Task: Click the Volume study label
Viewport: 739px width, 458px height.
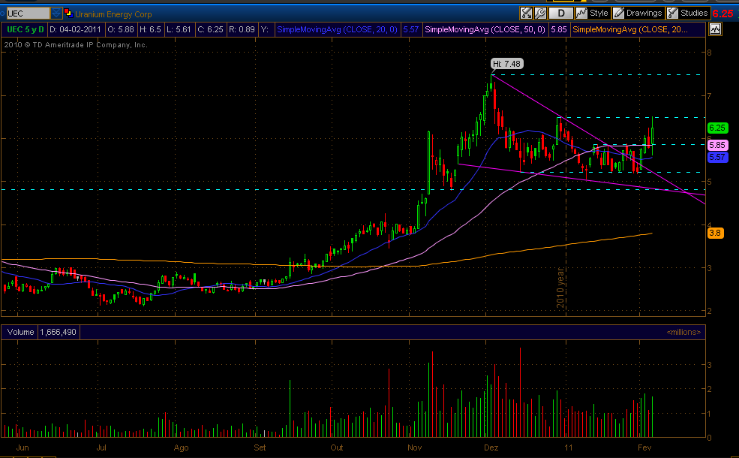Action: click(x=20, y=332)
